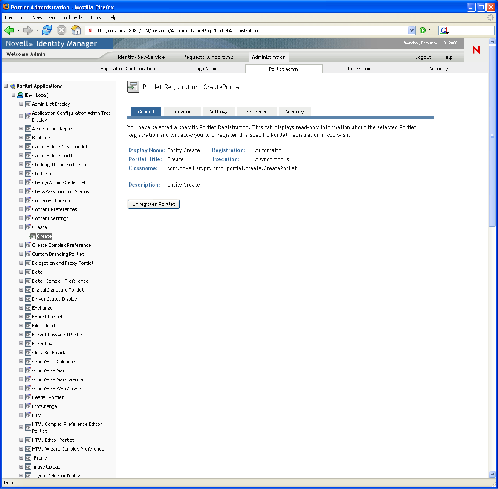
Task: Reload the page with refresh icon
Action: pos(47,30)
